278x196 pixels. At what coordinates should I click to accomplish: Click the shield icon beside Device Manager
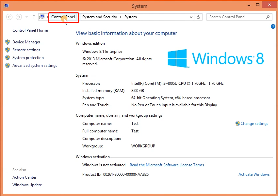click(8, 42)
